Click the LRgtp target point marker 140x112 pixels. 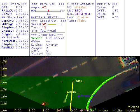(67, 93)
